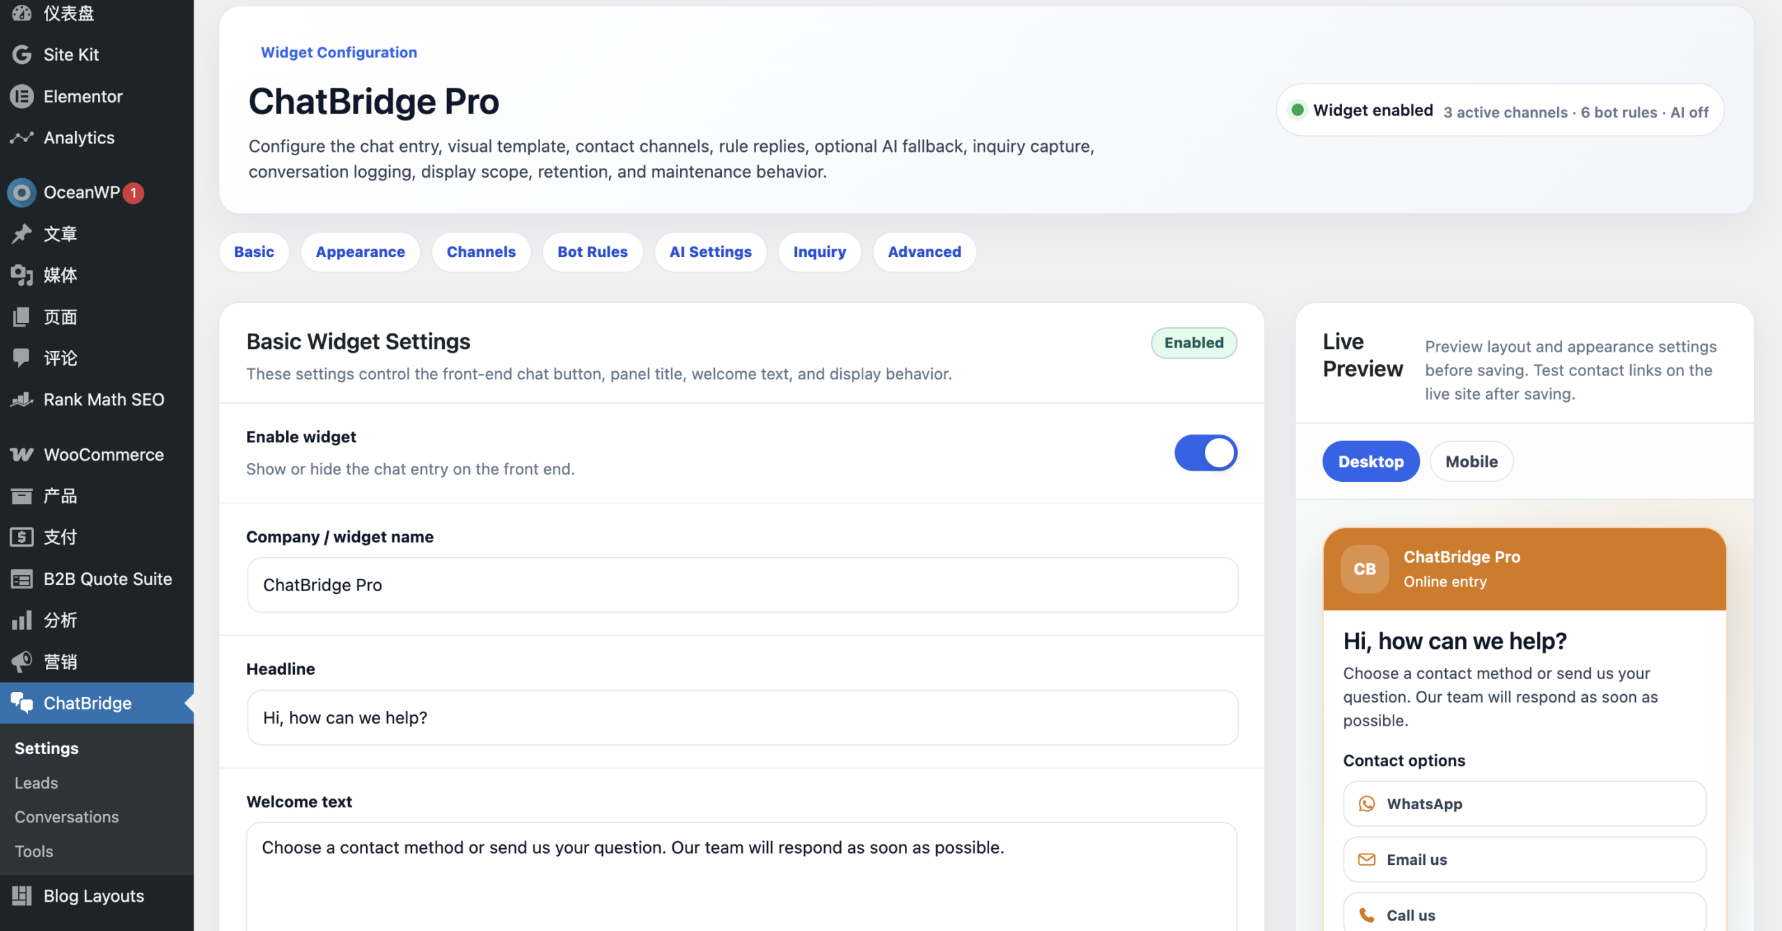
Task: Click the WhatsApp contact option button
Action: pyautogui.click(x=1524, y=804)
